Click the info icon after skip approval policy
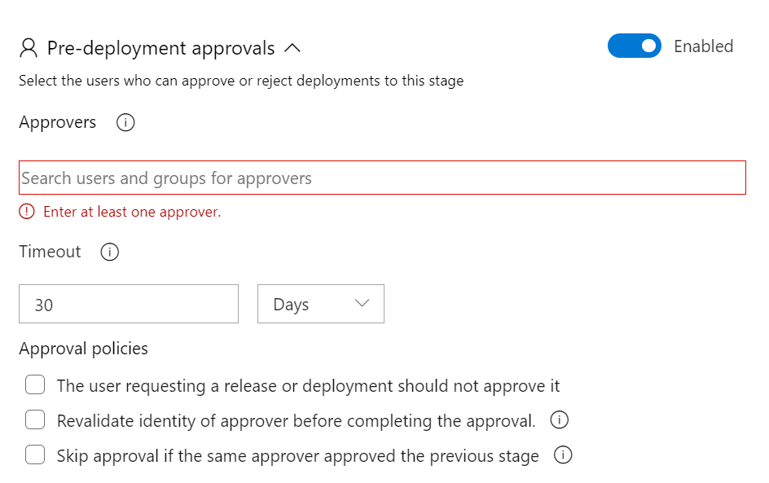This screenshot has height=483, width=769. [562, 455]
